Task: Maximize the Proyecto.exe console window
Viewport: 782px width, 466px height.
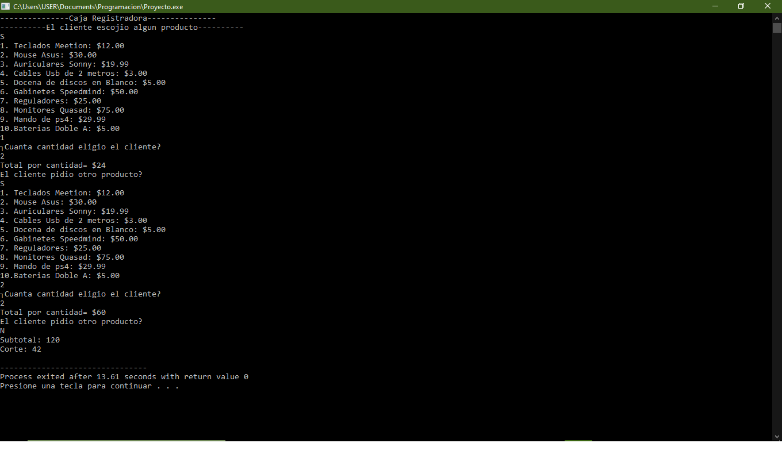Action: (x=741, y=6)
